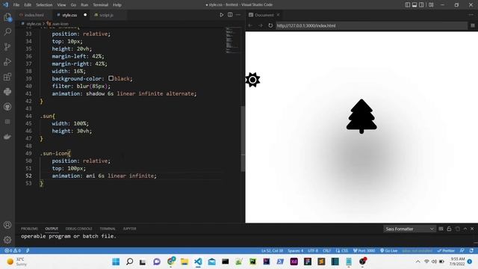Open notifications bell in status bar

471,251
